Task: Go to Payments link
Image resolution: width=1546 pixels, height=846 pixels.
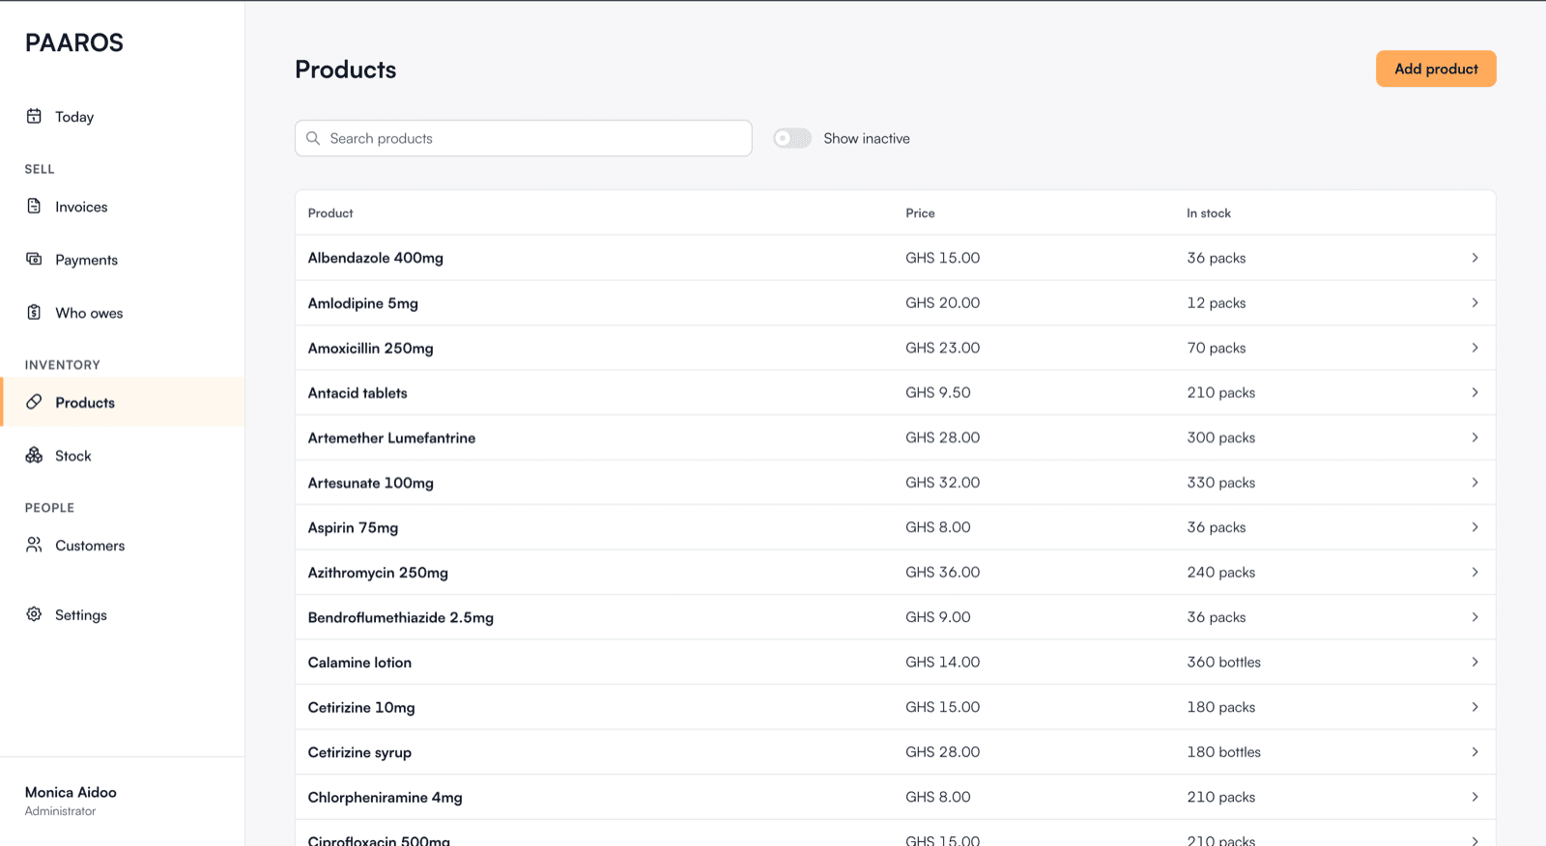Action: (x=86, y=260)
